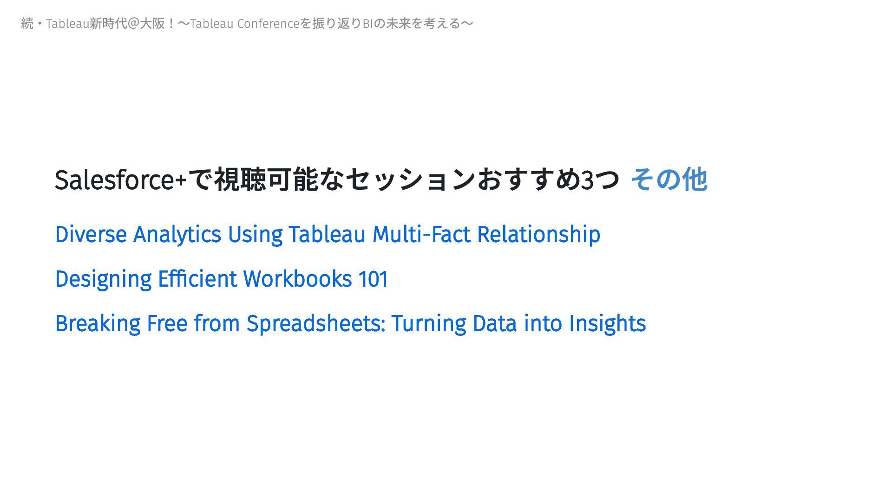Click the gray header text at the top
Viewport: 892px width, 501px height.
(247, 23)
